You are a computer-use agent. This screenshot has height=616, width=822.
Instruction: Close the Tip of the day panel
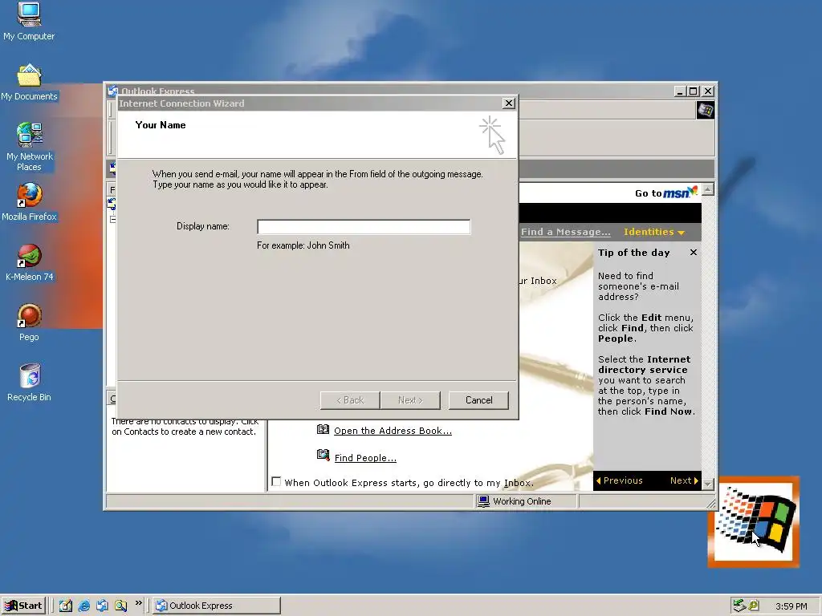[x=694, y=253]
